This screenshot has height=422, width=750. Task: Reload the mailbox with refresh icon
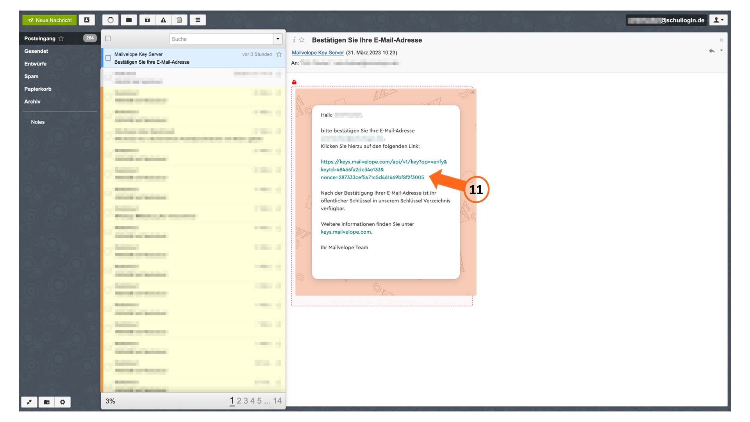click(x=111, y=20)
